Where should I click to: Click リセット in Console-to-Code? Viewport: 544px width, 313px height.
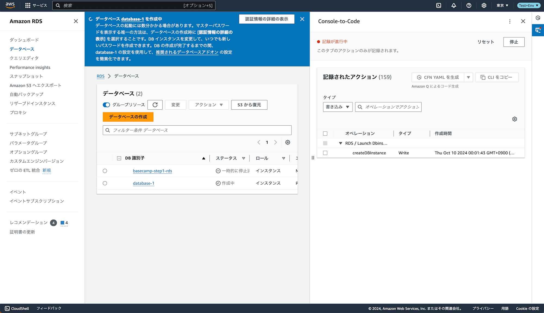(x=486, y=42)
